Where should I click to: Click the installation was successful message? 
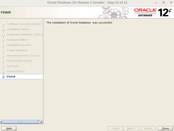tap(79, 23)
